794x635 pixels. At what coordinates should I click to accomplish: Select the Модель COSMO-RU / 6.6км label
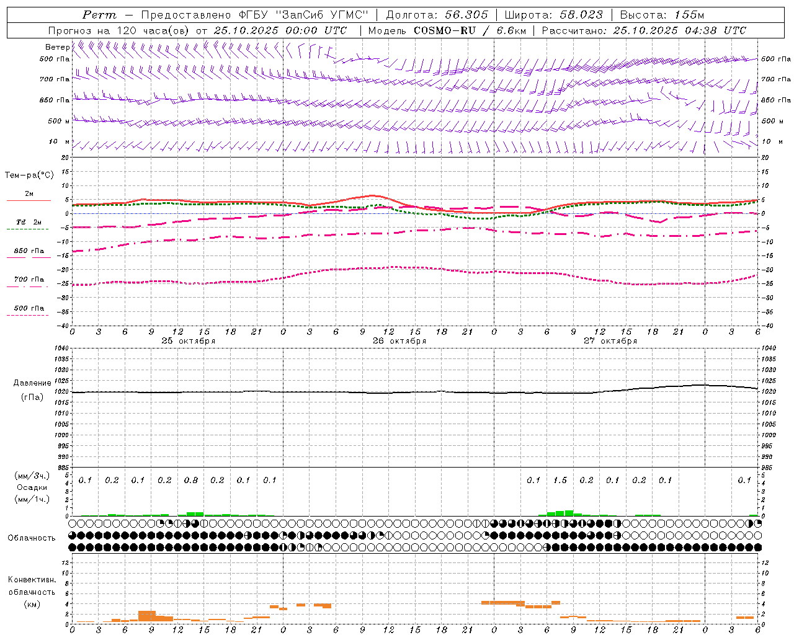point(447,30)
